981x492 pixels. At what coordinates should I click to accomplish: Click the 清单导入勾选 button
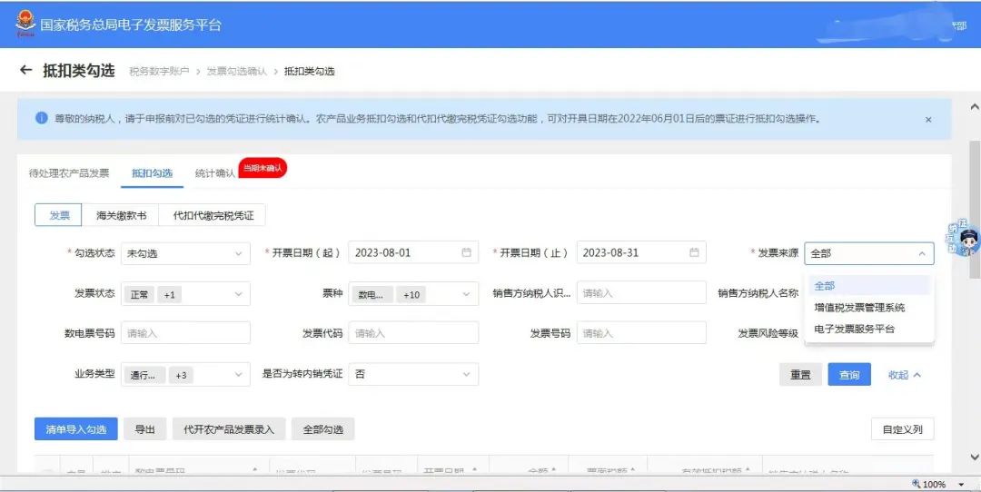75,428
